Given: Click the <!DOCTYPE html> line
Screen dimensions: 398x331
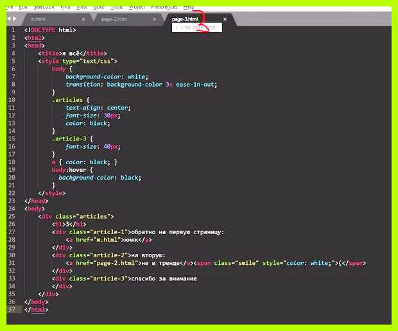Looking at the screenshot, I should [x=50, y=30].
